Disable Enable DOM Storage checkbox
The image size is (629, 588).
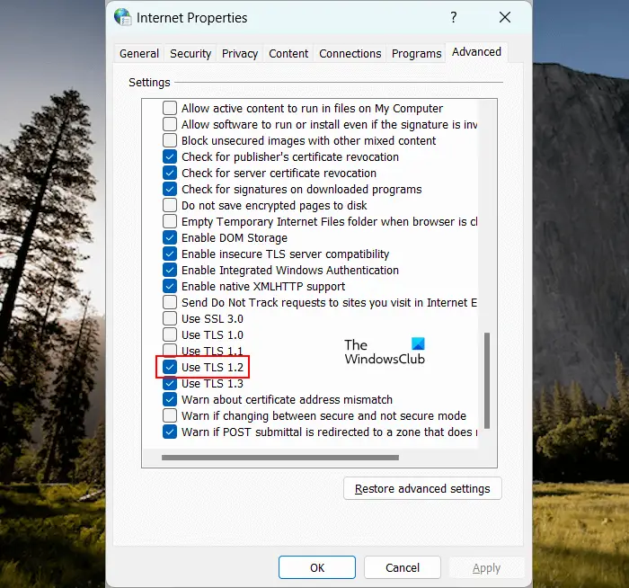click(x=170, y=237)
